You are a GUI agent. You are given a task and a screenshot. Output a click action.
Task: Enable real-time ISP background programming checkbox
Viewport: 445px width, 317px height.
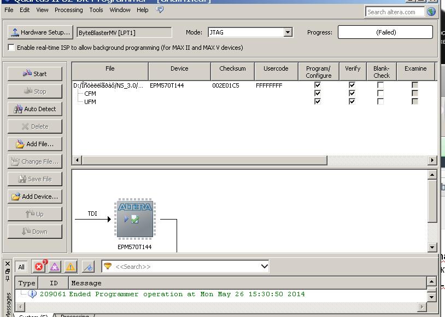pyautogui.click(x=11, y=48)
